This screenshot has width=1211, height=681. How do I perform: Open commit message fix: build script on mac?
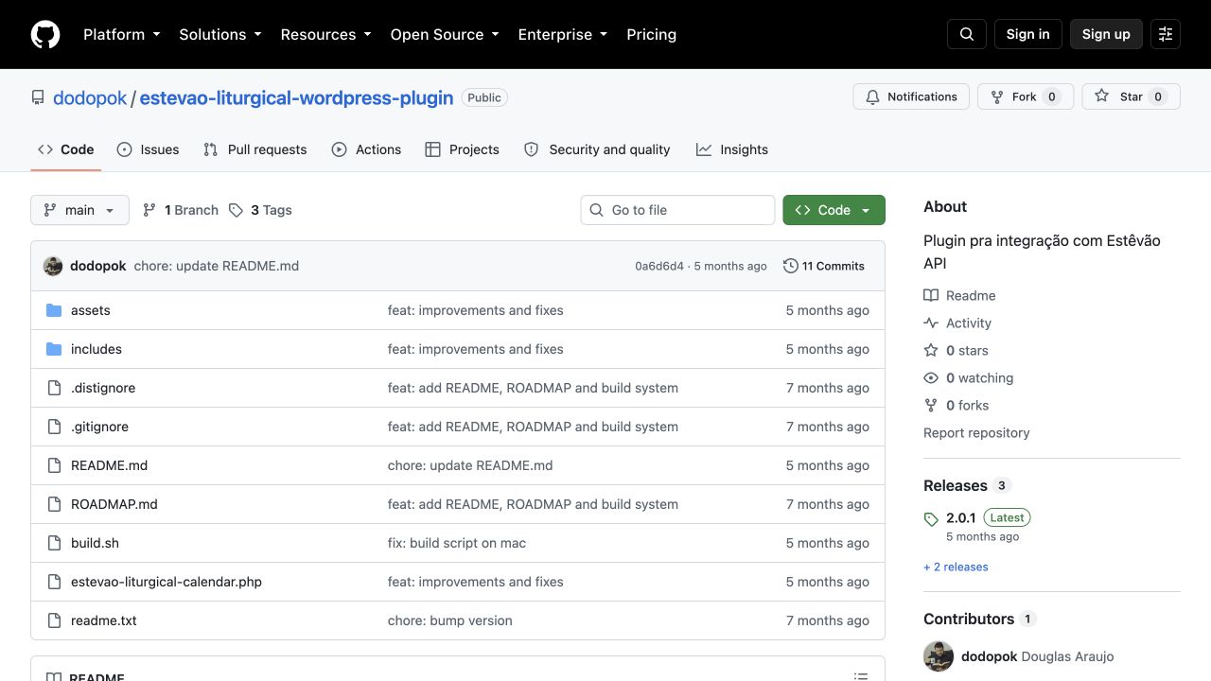click(457, 543)
